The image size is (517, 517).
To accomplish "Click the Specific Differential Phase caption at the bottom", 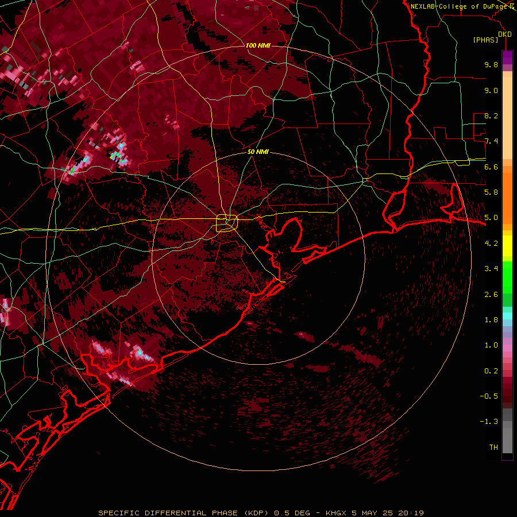I will coord(261,513).
